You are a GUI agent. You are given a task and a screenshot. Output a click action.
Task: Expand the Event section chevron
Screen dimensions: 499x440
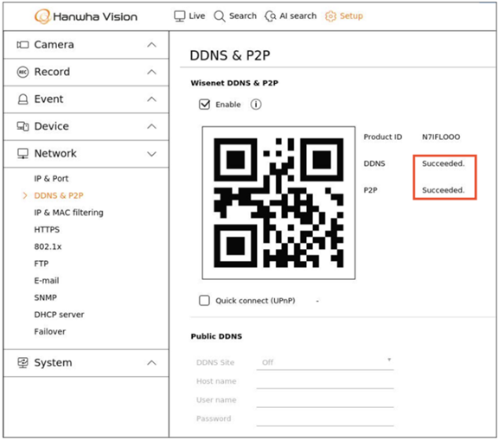click(152, 99)
